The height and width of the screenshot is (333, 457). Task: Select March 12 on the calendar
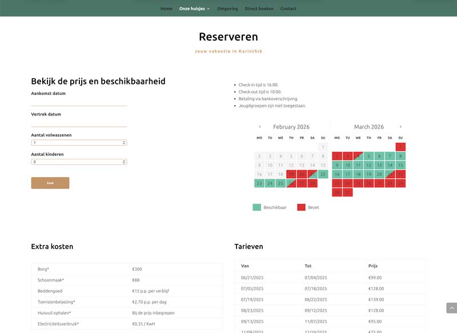368,165
